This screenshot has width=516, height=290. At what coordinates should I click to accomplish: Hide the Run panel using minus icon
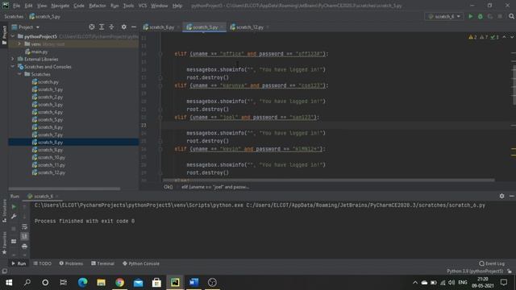tap(511, 196)
